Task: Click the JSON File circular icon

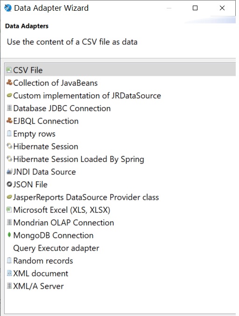Action: (9, 184)
